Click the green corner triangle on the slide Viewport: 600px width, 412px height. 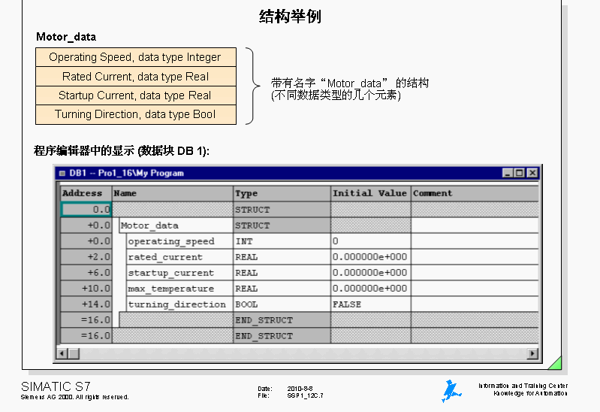pyautogui.click(x=555, y=363)
